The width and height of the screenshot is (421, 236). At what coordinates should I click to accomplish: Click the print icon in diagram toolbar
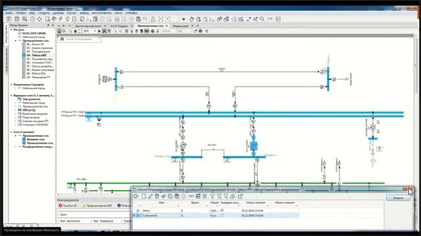point(200,31)
